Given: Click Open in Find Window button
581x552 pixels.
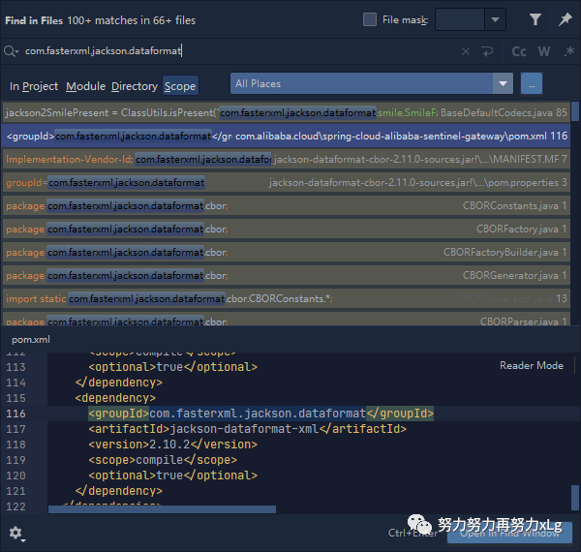Looking at the screenshot, I should [x=510, y=534].
